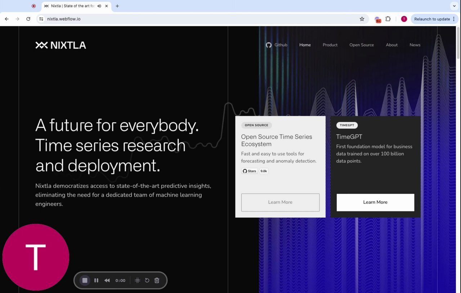Click the recorder timer reading 0:00
Image resolution: width=461 pixels, height=293 pixels.
120,280
